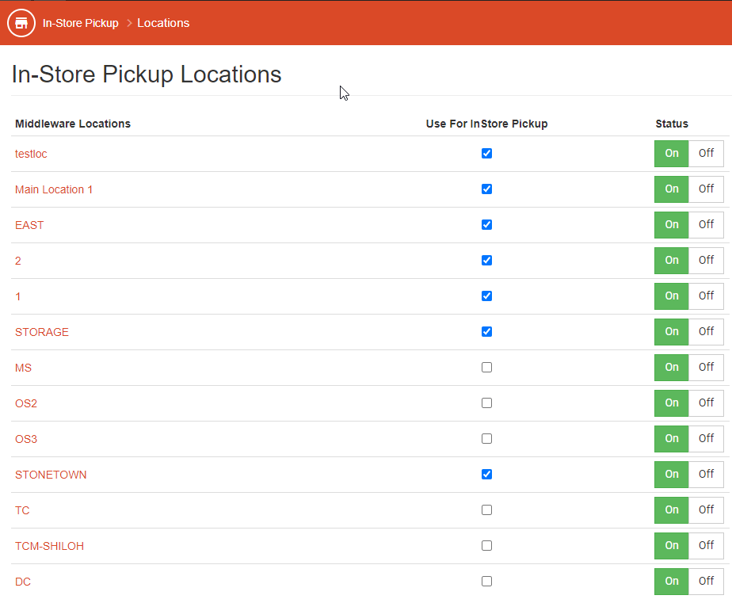Screen dimensions: 732x603
Task: Enable InStore Pickup for TC
Action: click(x=486, y=509)
